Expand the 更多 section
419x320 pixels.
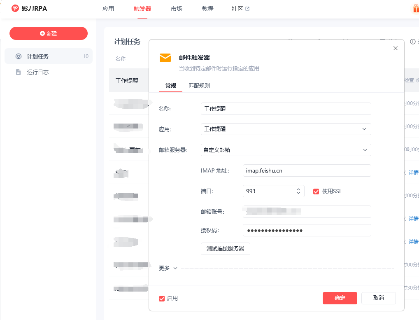click(x=168, y=268)
